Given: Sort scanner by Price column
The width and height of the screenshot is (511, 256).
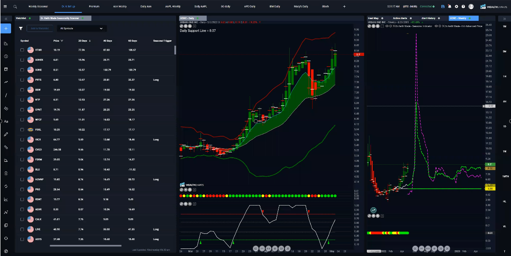Looking at the screenshot, I should click(x=58, y=41).
